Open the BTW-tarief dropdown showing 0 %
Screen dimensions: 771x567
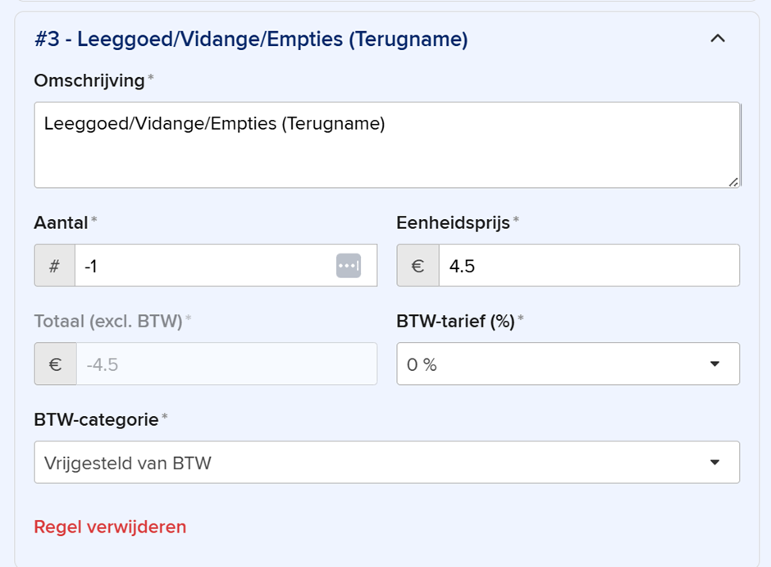pos(568,364)
